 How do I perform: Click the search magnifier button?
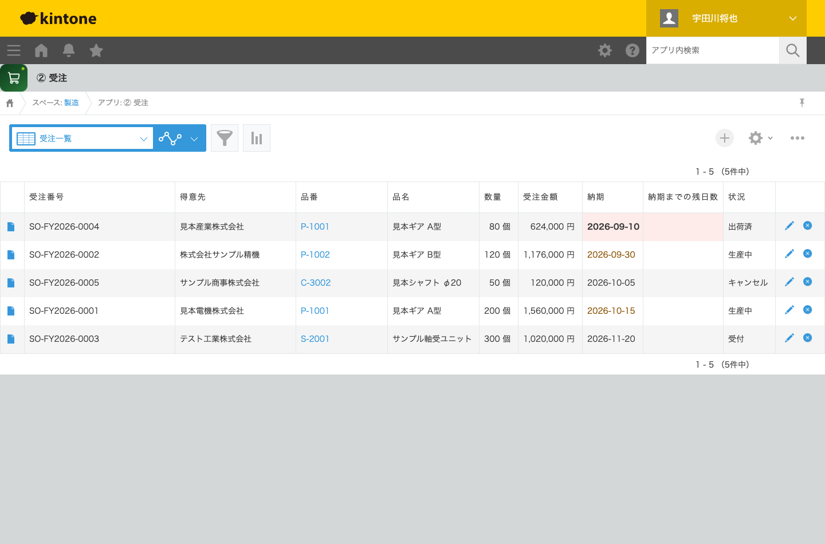(x=793, y=50)
